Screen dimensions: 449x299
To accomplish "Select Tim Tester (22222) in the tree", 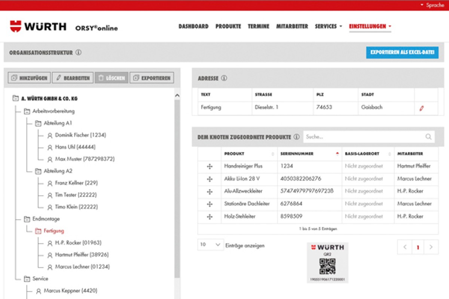I will [76, 195].
